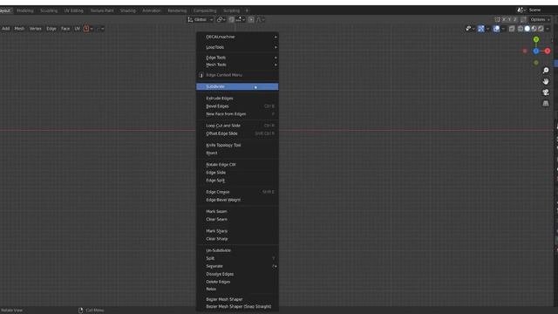The image size is (558, 314).
Task: Open the Add menu in viewport header
Action: pos(6,29)
